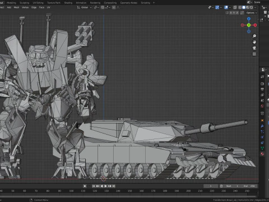Switch to solid viewport shading
This screenshot has height=202, width=269.
click(x=244, y=7)
